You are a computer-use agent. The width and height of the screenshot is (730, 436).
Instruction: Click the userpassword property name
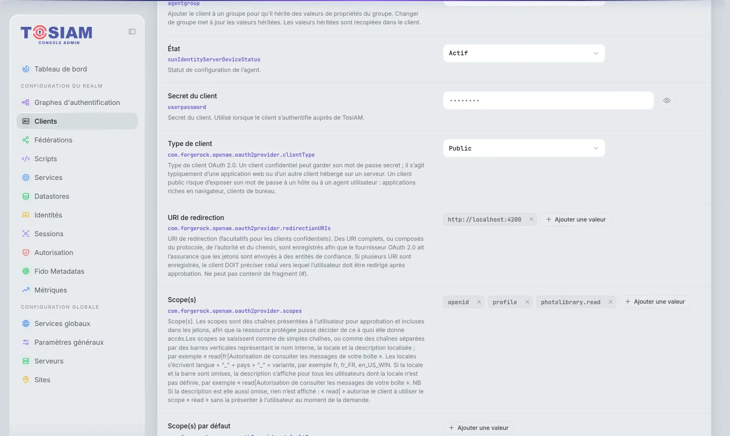click(187, 107)
